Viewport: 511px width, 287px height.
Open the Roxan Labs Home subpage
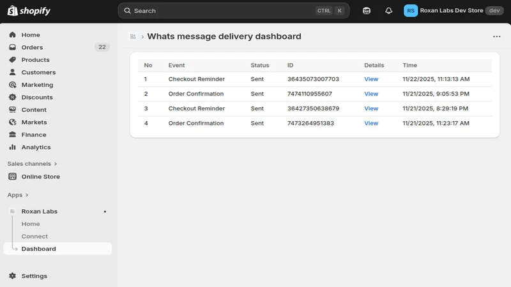tap(31, 224)
